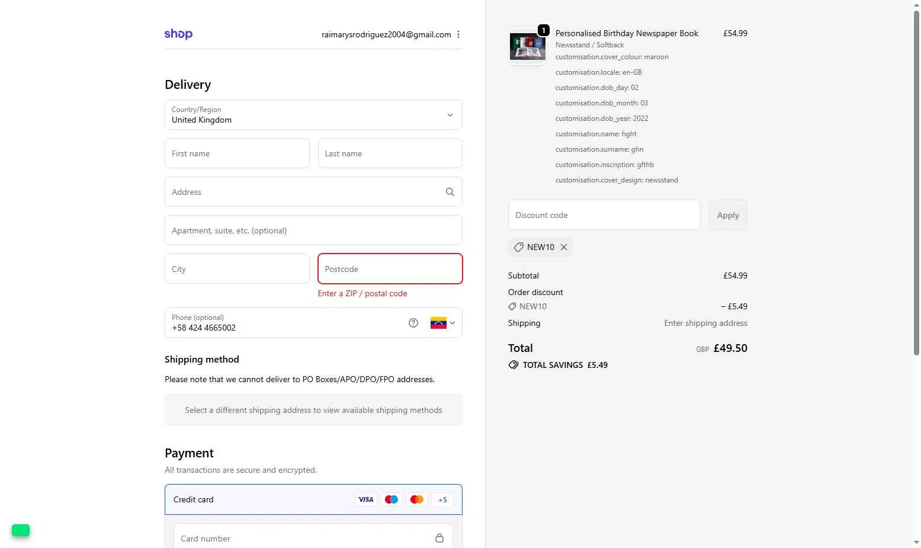This screenshot has width=921, height=548.
Task: Click the page vertical scrollbar
Action: 916,178
